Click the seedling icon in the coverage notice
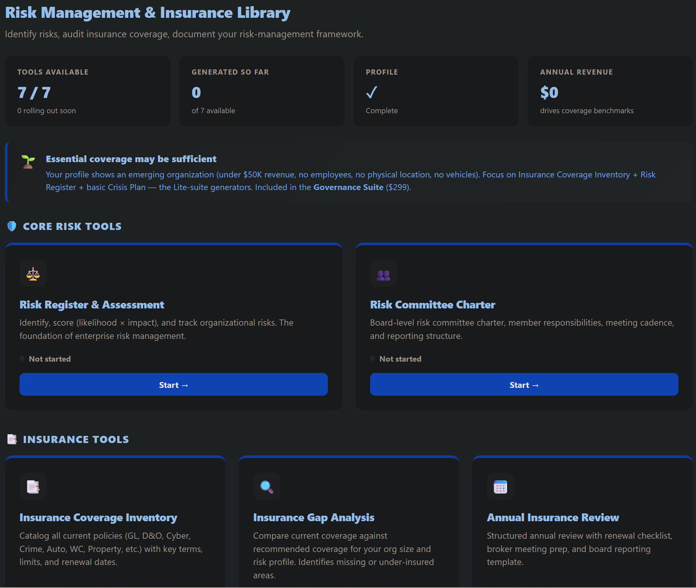This screenshot has height=588, width=696. [28, 162]
